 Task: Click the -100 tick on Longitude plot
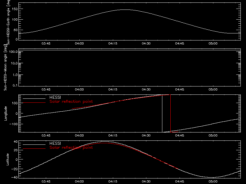(14, 124)
